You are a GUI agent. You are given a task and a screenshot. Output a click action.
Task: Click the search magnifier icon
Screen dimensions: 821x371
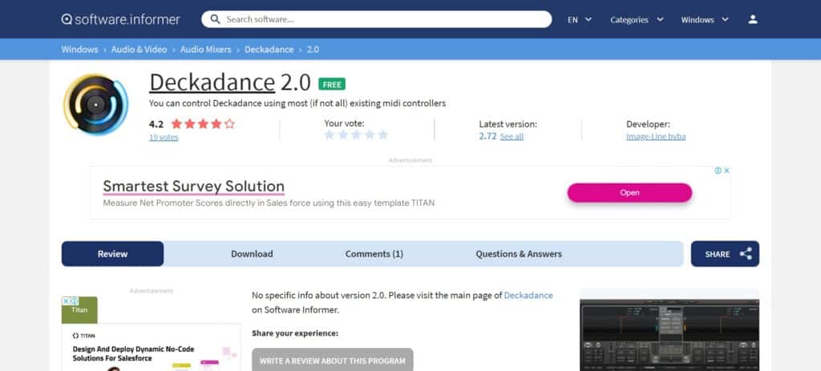215,19
